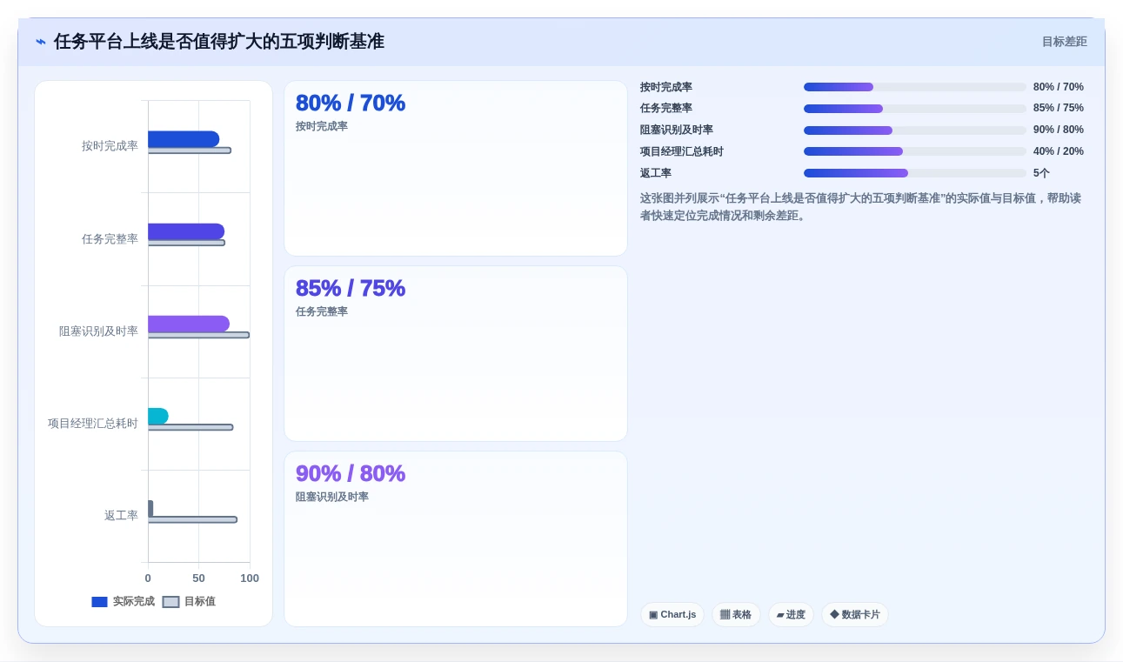
Task: Select the 任务完整率 actual bar in chart
Action: [186, 231]
